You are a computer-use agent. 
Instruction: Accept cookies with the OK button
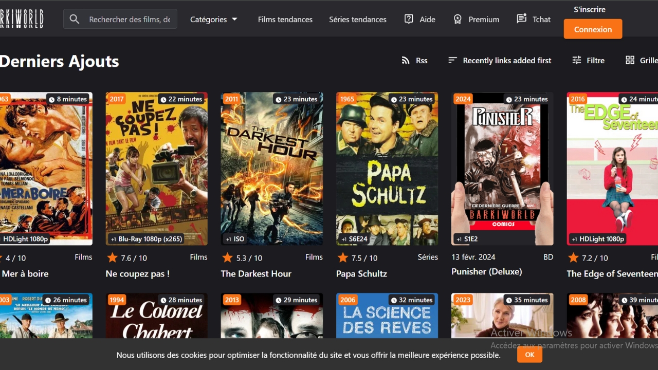(x=529, y=355)
